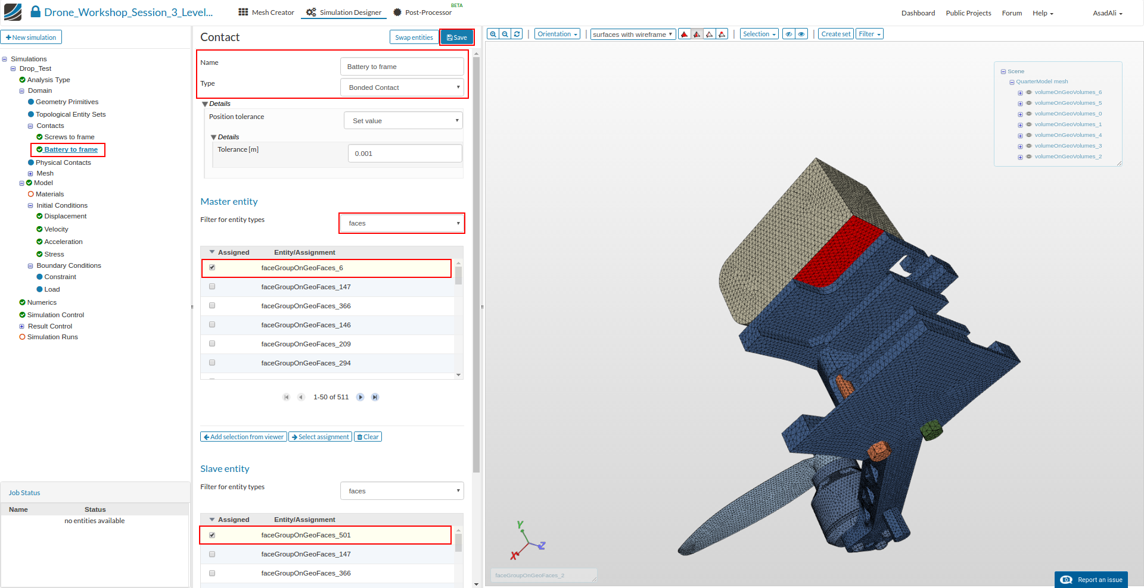Open Slave entity filter types dropdown
The image size is (1144, 588).
(402, 491)
